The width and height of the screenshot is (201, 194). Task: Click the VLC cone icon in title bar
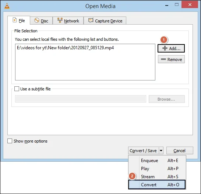[x=7, y=6]
